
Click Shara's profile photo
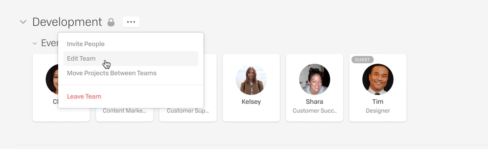click(314, 79)
